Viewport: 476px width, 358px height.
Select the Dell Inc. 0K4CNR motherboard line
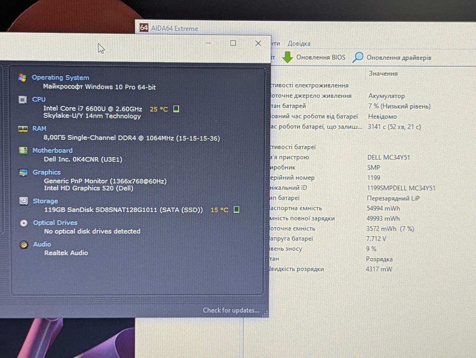click(x=83, y=159)
